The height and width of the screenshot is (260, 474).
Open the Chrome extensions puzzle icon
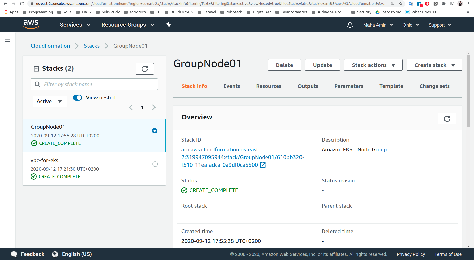point(444,4)
